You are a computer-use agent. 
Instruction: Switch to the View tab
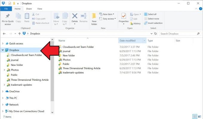pyautogui.click(x=40, y=9)
